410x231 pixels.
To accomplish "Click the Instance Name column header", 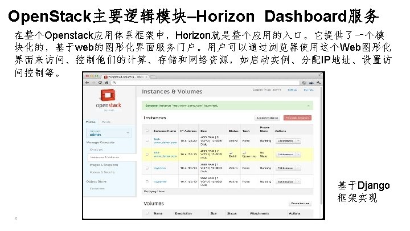I will pos(165,131).
